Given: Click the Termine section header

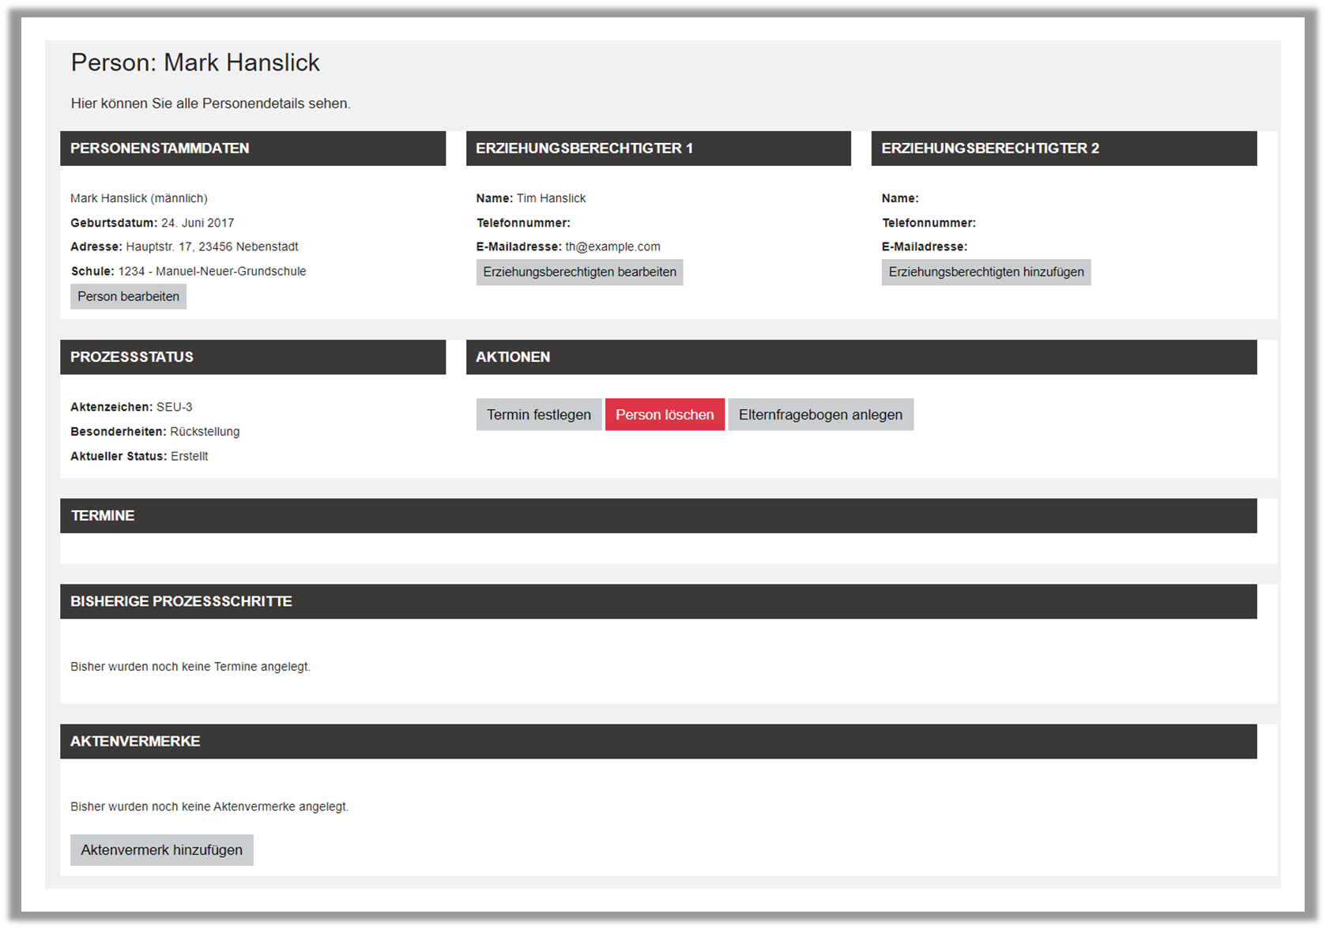Looking at the screenshot, I should [657, 516].
